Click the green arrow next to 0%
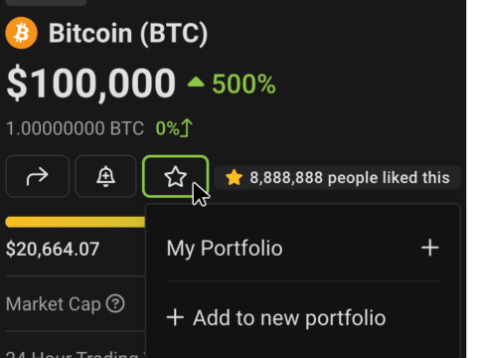This screenshot has height=358, width=477. 187,127
